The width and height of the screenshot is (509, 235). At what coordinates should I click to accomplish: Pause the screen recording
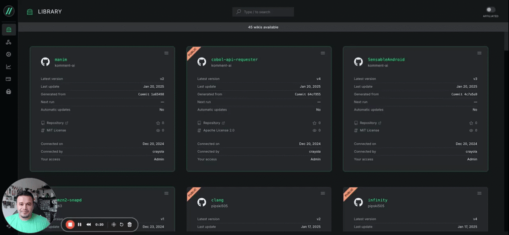80,224
